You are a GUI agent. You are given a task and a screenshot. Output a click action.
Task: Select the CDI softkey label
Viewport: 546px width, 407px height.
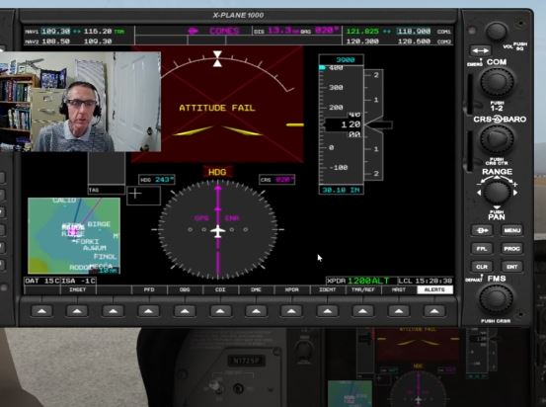[x=220, y=289]
